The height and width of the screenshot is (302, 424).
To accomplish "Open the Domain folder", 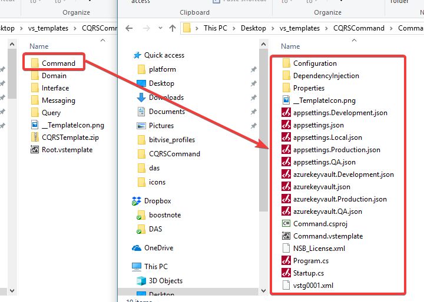I will 49,76.
